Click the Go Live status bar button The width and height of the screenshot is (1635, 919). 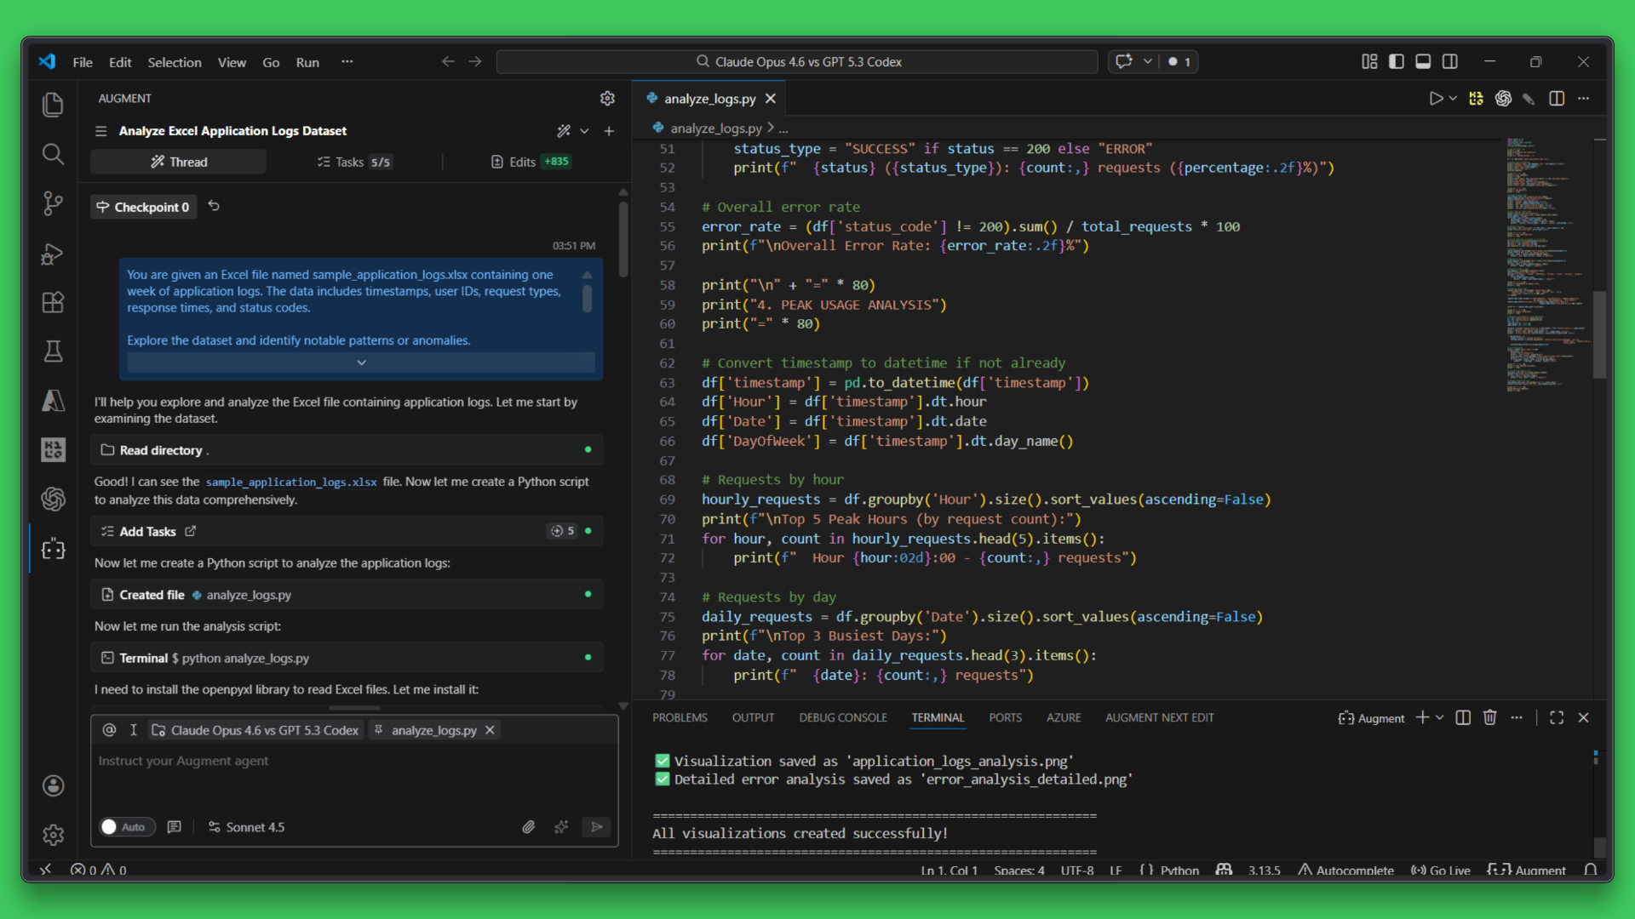coord(1441,870)
